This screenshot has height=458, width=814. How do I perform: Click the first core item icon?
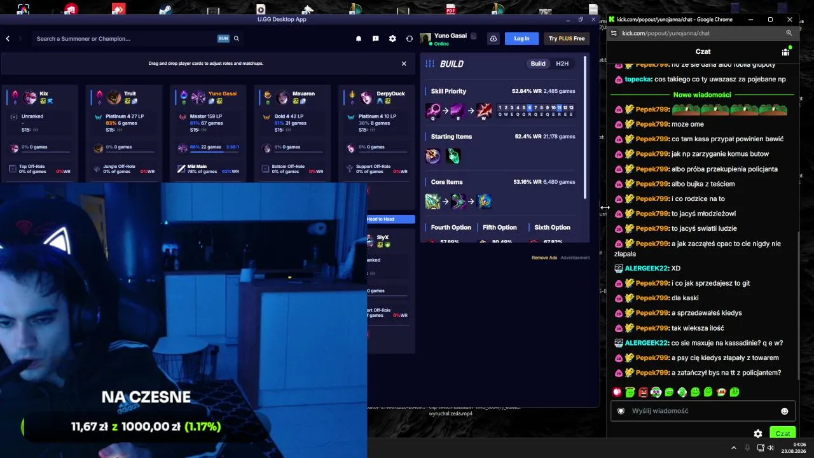(x=433, y=201)
